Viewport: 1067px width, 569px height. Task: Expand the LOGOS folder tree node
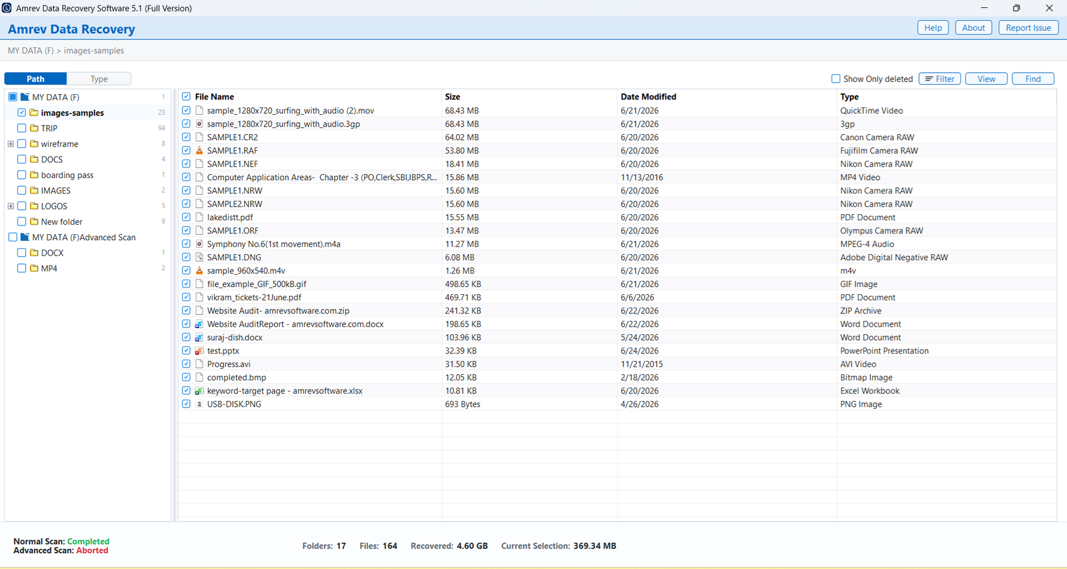click(11, 206)
